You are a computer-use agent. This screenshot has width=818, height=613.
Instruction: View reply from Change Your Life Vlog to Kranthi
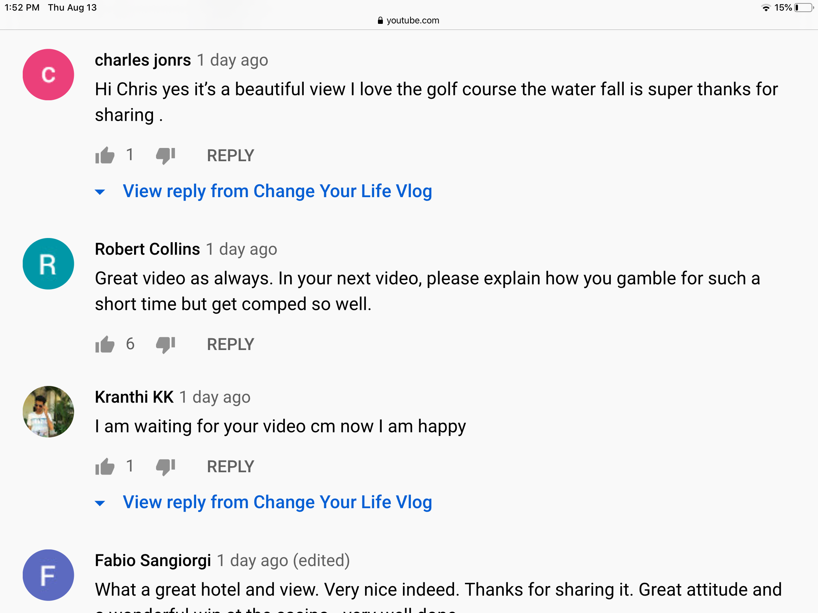point(277,502)
